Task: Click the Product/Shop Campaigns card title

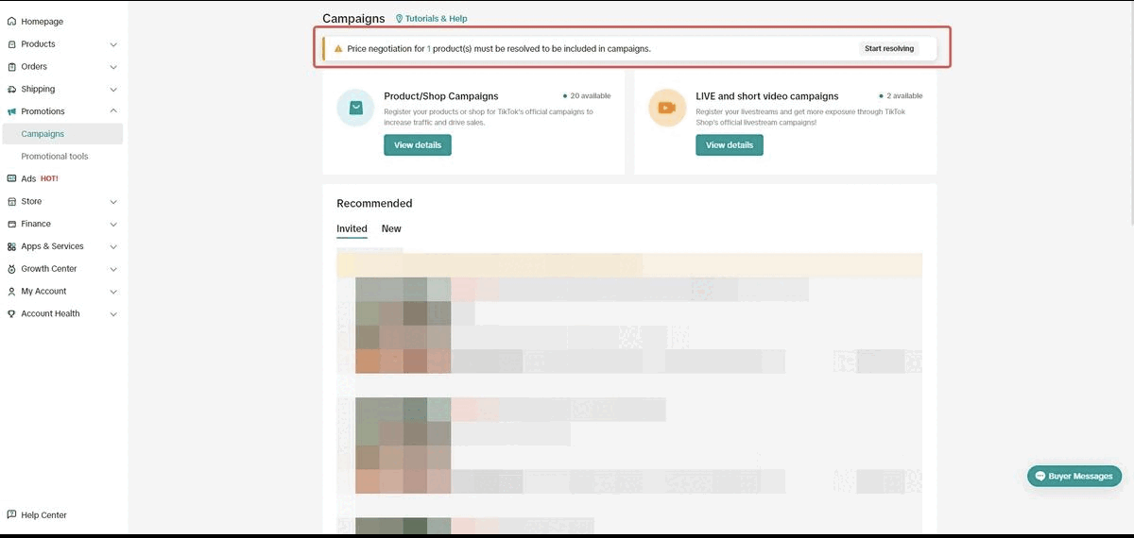Action: 441,96
